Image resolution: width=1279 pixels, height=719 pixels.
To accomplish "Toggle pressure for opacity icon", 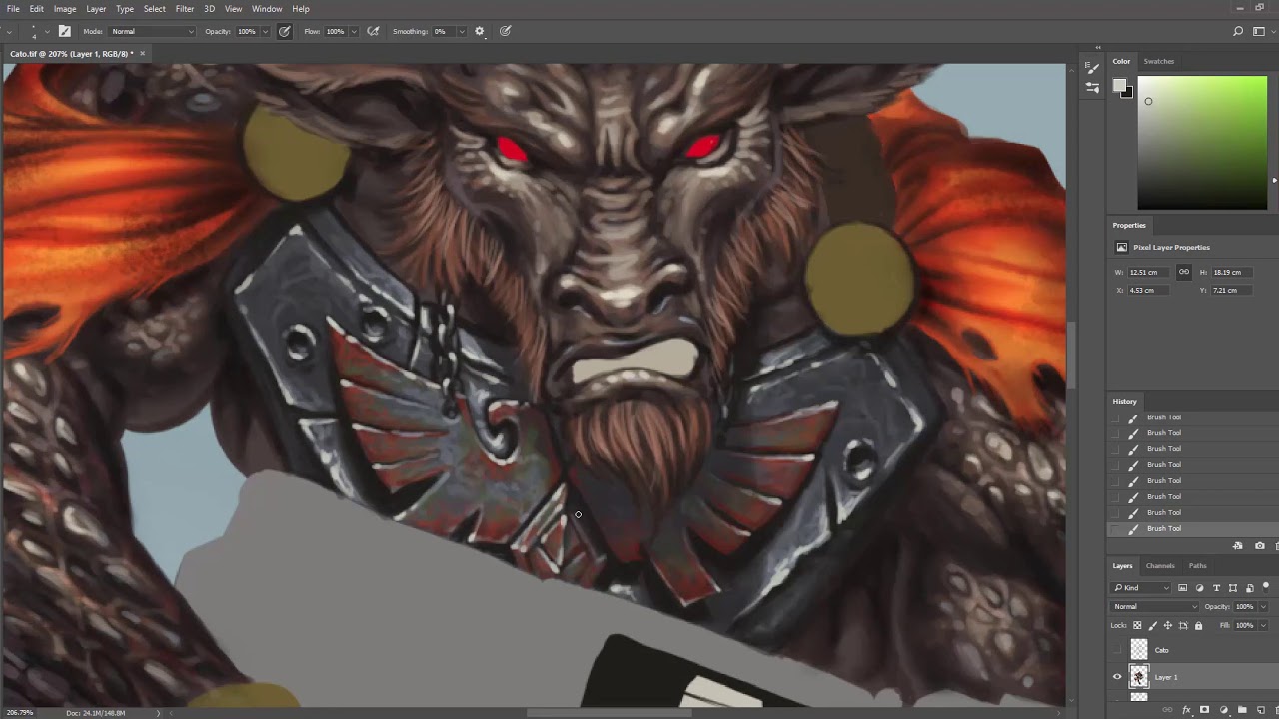I will (x=285, y=31).
